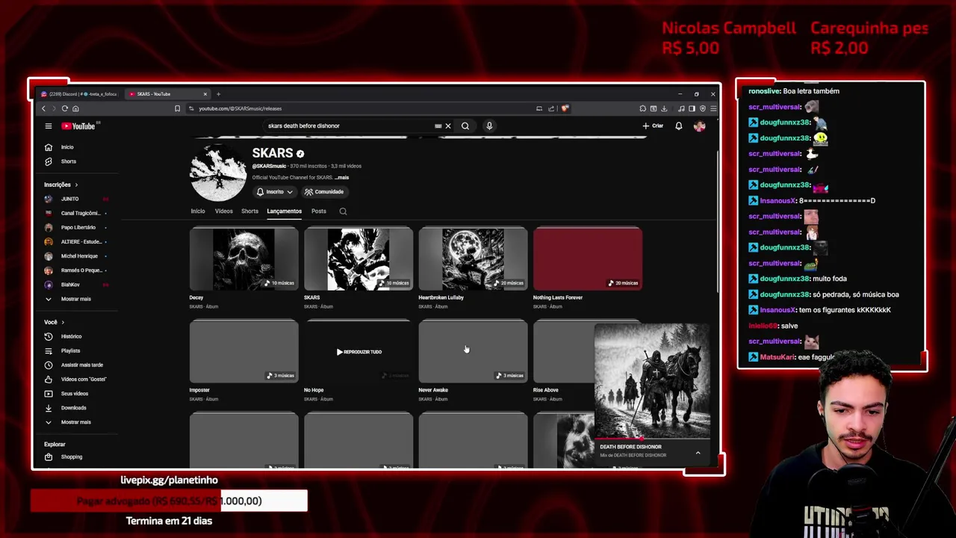The image size is (956, 538).
Task: Open Heartbroken Lullaby album thumbnail
Action: (x=474, y=259)
